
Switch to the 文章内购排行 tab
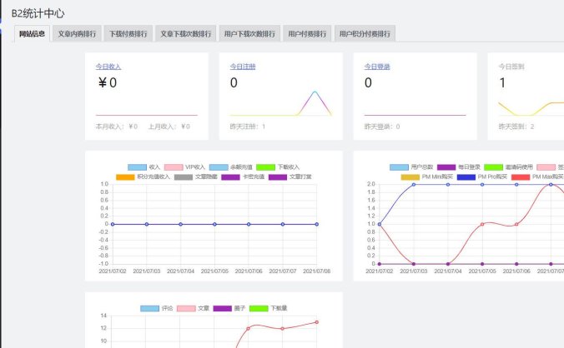pos(77,34)
